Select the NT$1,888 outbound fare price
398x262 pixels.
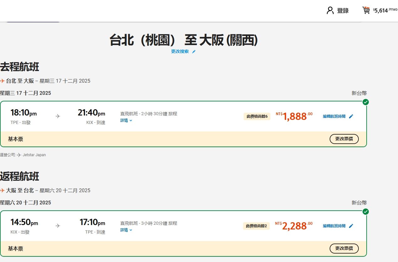tap(294, 116)
